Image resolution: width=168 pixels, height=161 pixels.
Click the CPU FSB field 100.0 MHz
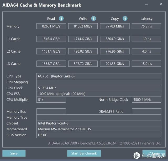(x=99, y=94)
